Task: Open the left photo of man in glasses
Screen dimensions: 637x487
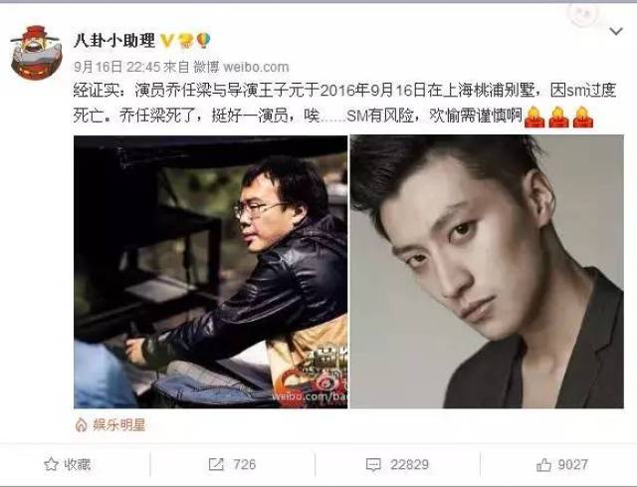Action: (x=210, y=272)
